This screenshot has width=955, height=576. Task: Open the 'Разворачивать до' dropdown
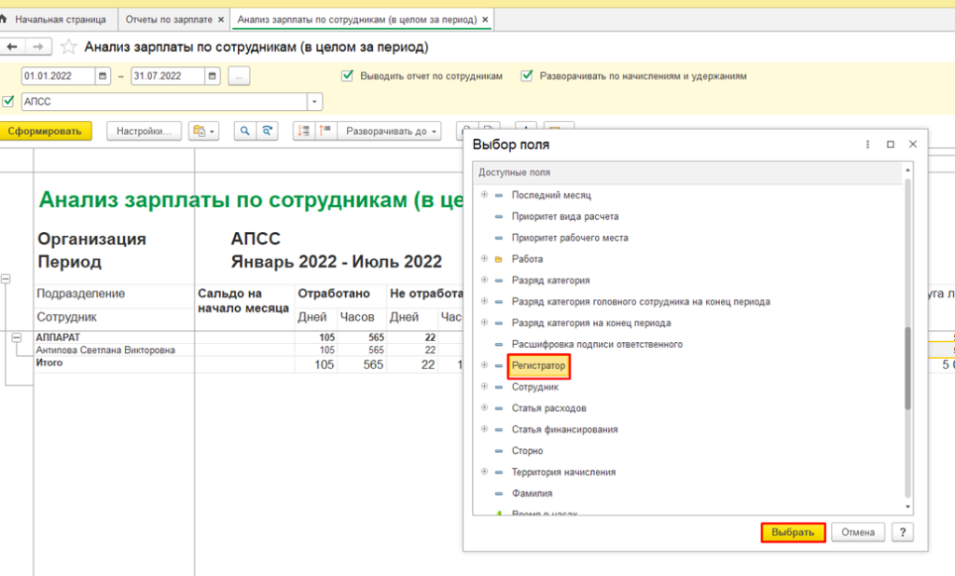392,131
